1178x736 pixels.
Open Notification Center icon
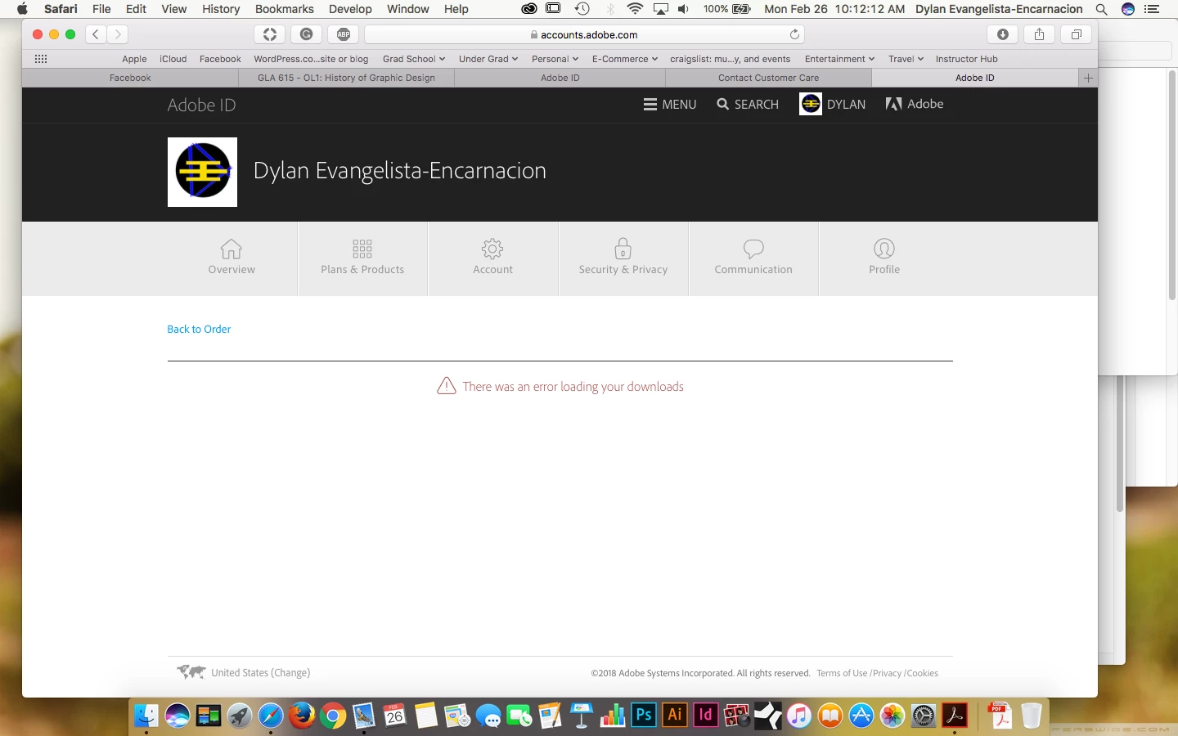[x=1152, y=9]
